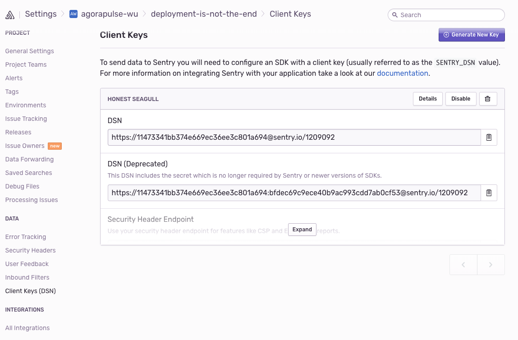Viewport: 518px width, 340px height.
Task: Expand the Security Header Endpoint section
Action: (302, 230)
